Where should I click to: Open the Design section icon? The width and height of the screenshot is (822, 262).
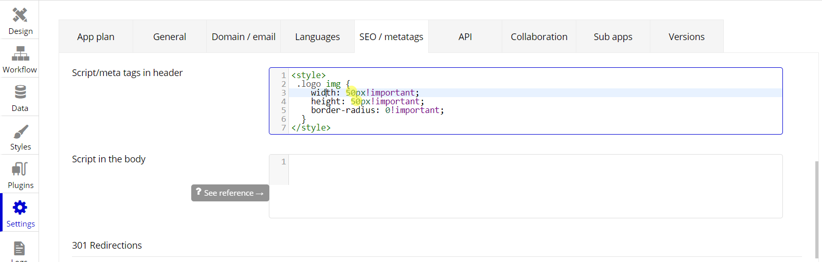tap(20, 15)
